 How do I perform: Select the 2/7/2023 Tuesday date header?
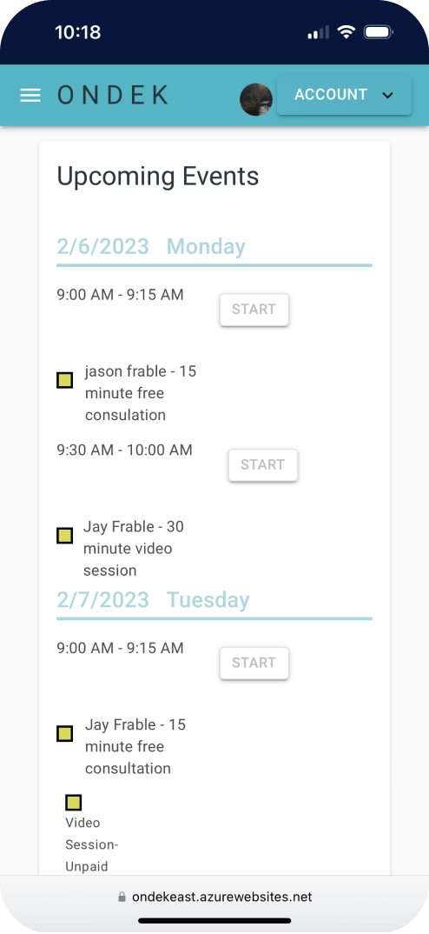coord(153,600)
